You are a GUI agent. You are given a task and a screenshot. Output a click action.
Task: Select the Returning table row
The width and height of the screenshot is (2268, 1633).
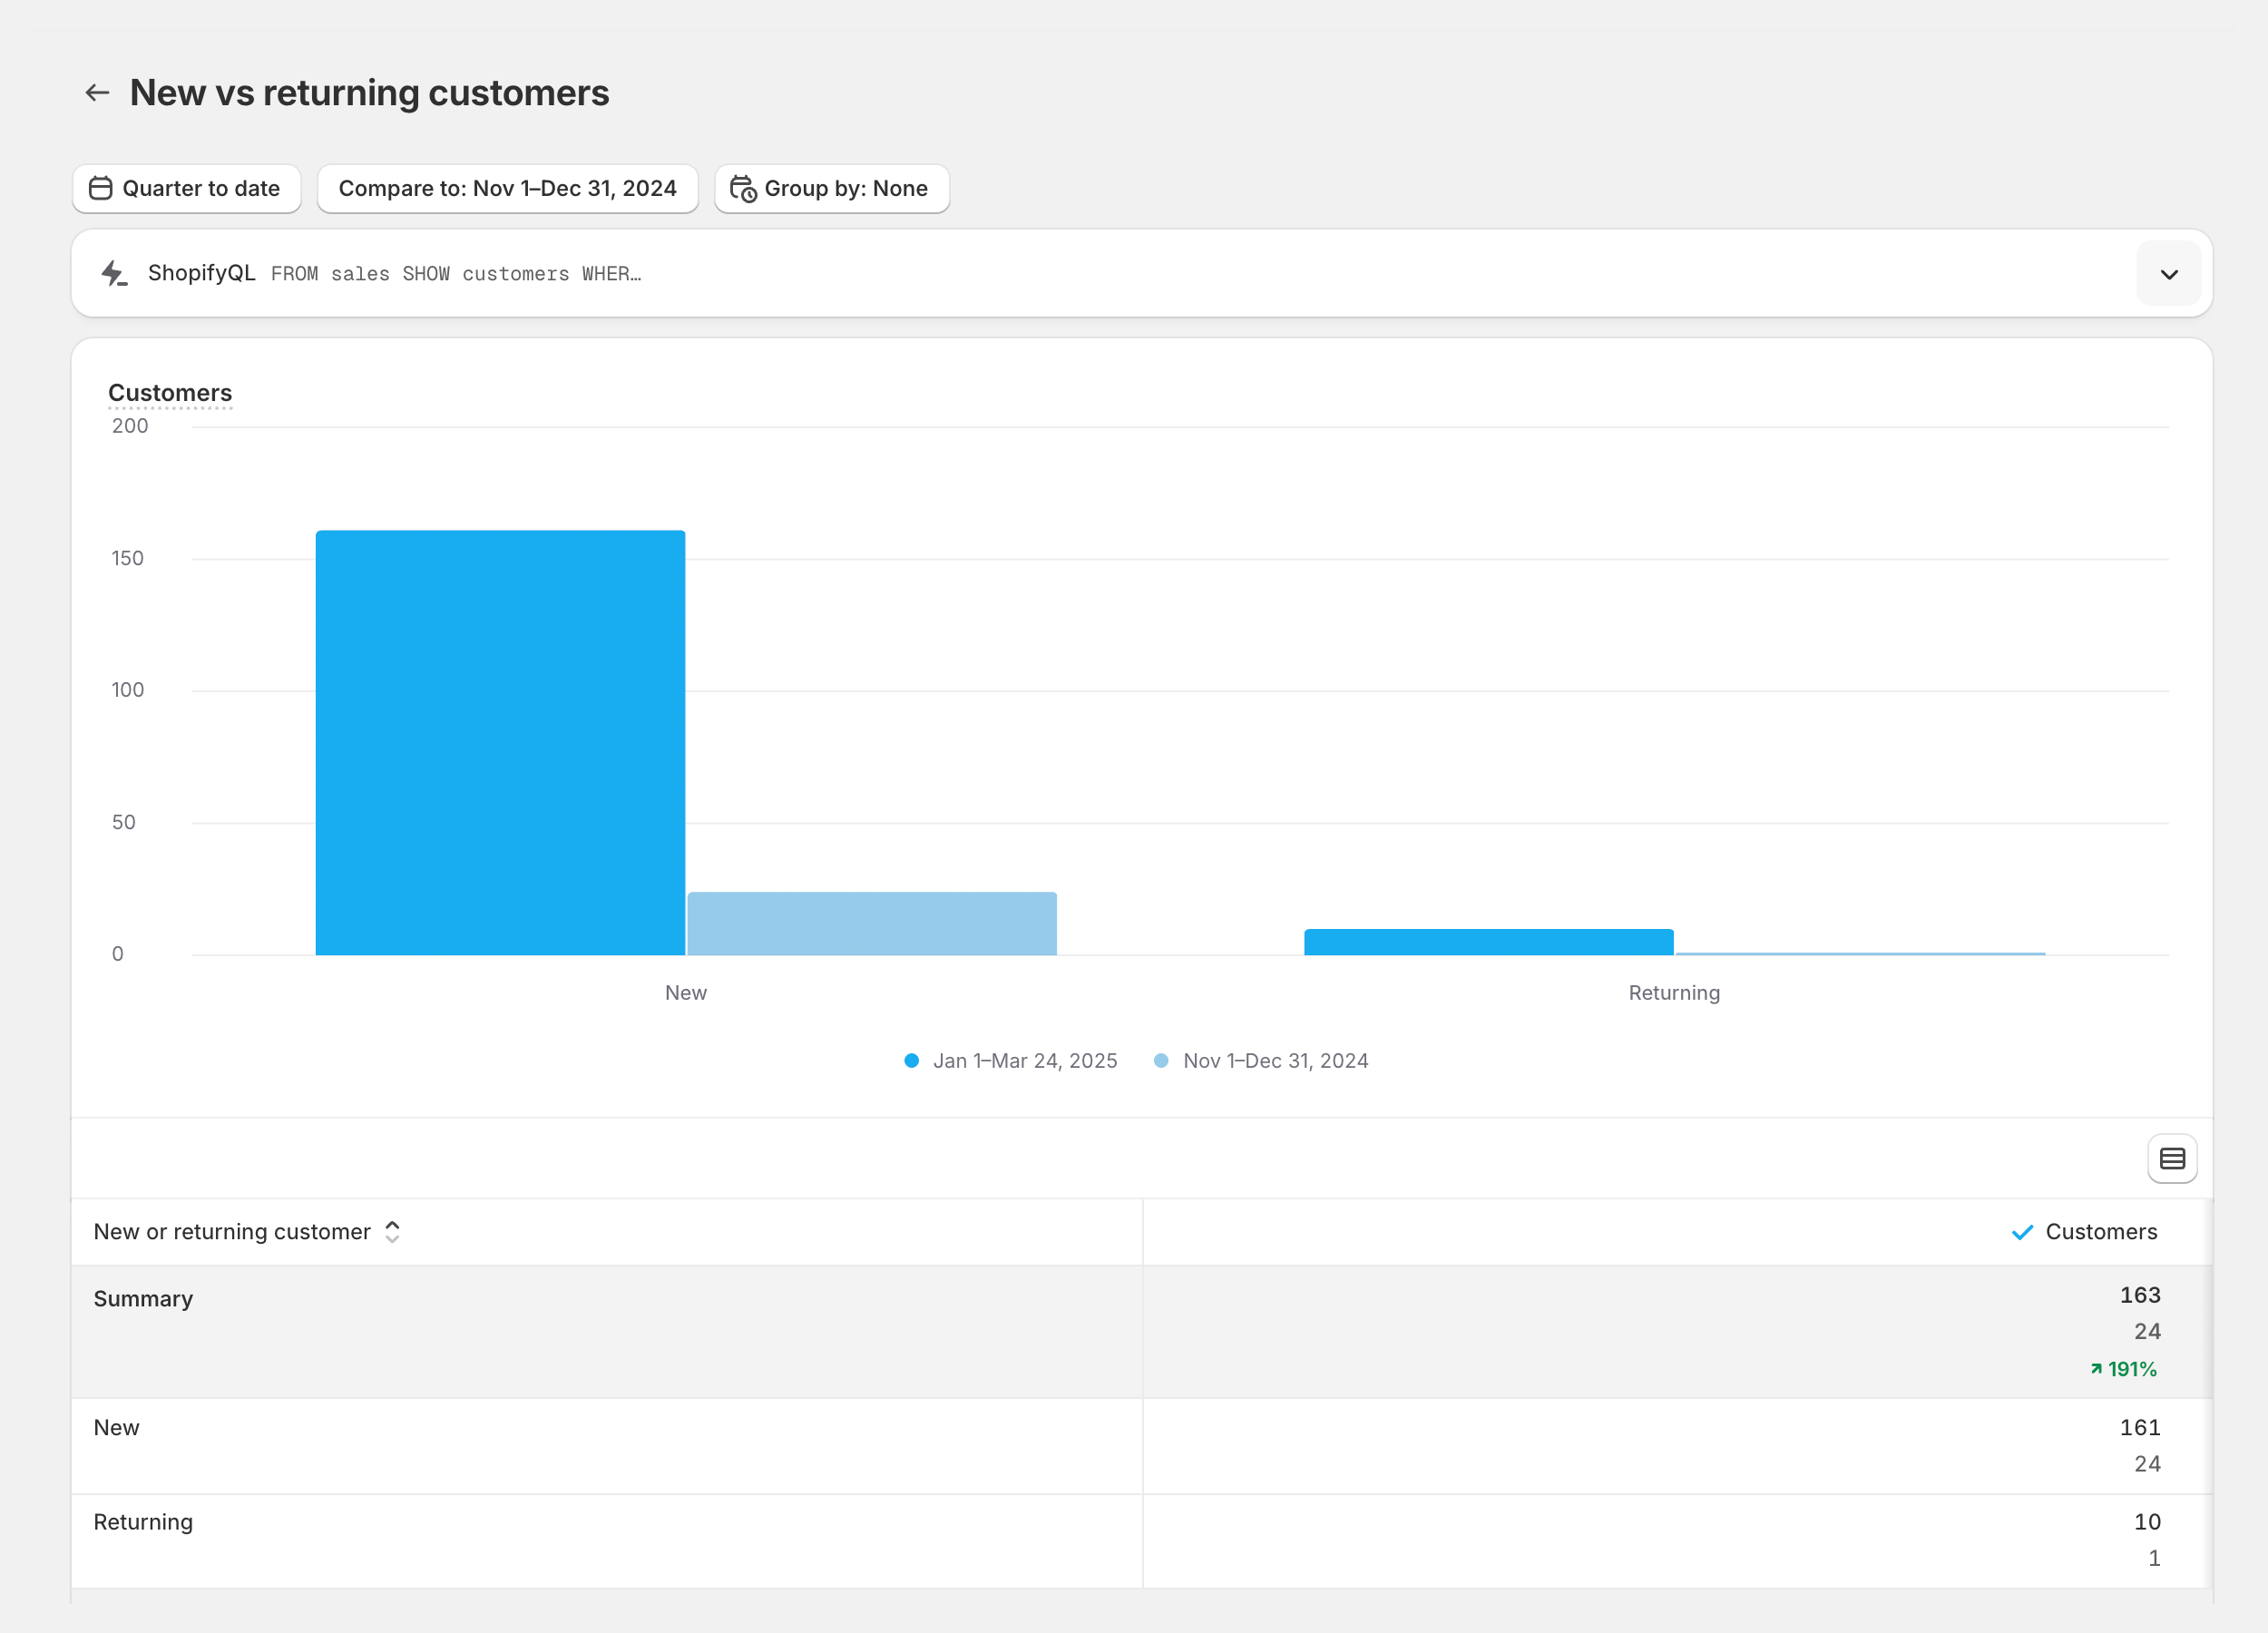[143, 1522]
